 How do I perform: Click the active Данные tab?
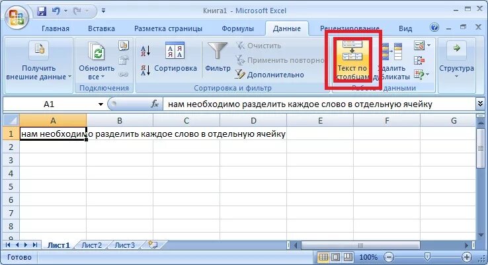point(286,28)
